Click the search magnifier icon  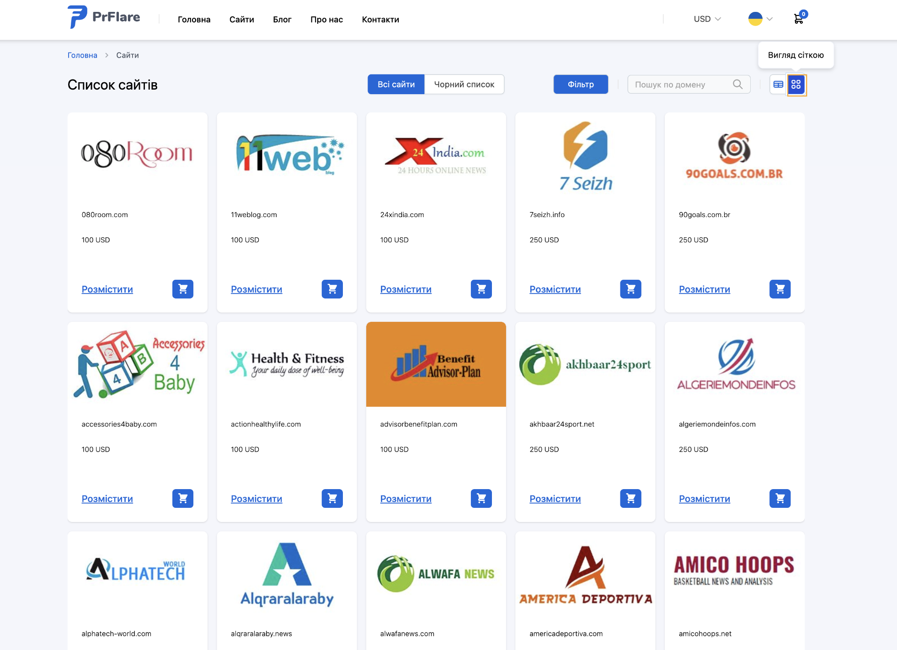point(737,85)
